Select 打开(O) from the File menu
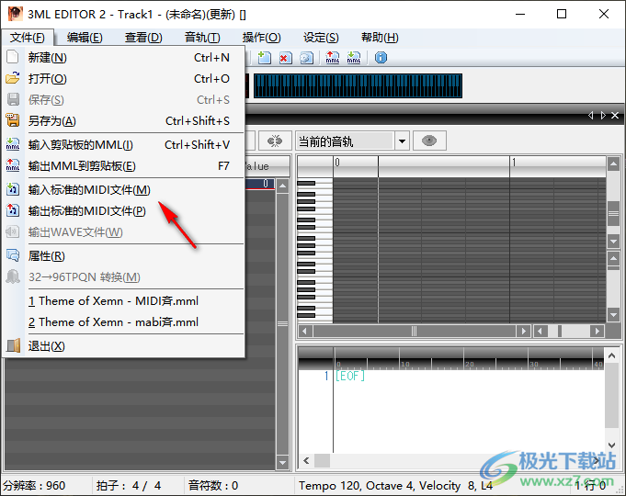 click(124, 79)
